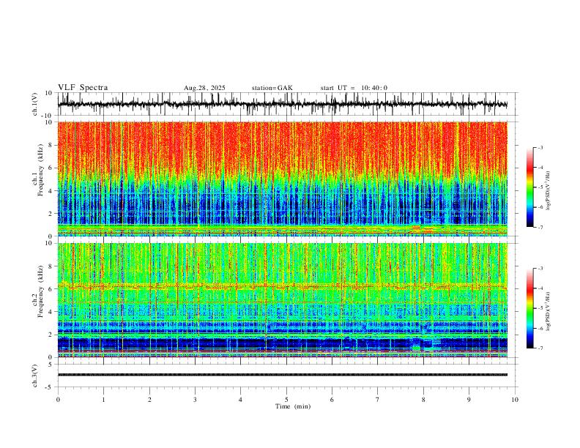Click the '4' kHz tick of ch.2 spectrogram

pyautogui.click(x=51, y=312)
